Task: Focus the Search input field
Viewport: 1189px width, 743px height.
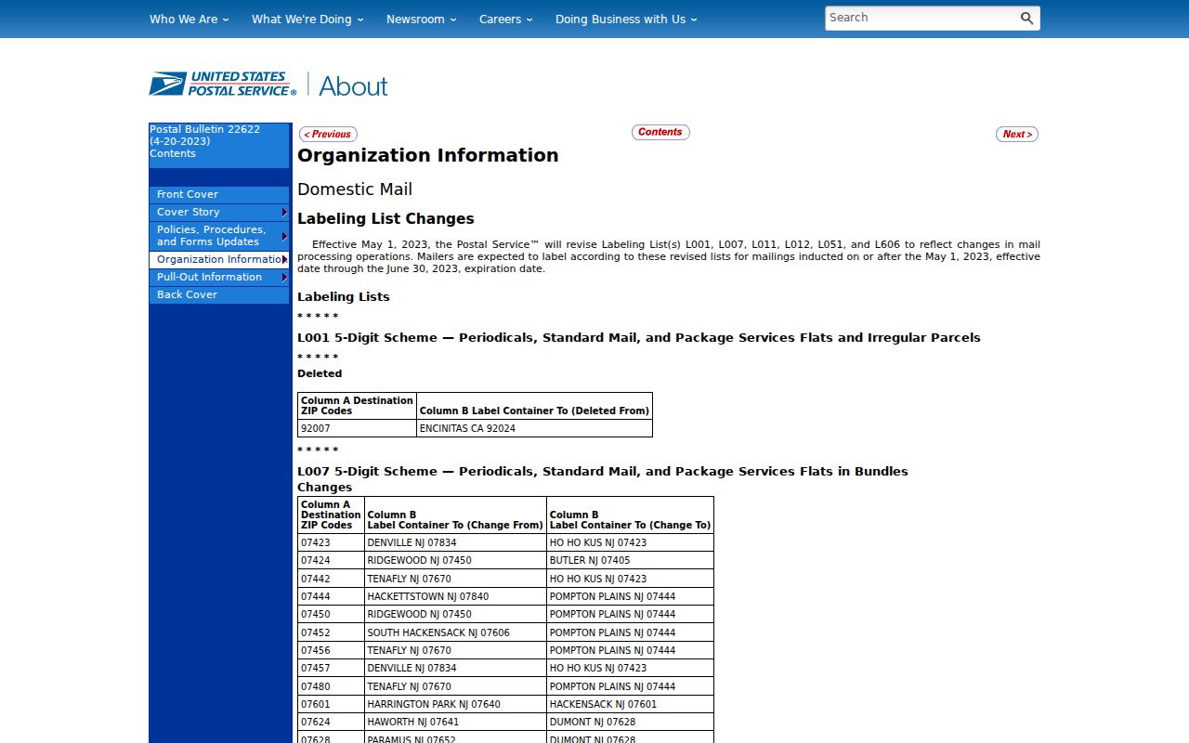Action: coord(921,18)
